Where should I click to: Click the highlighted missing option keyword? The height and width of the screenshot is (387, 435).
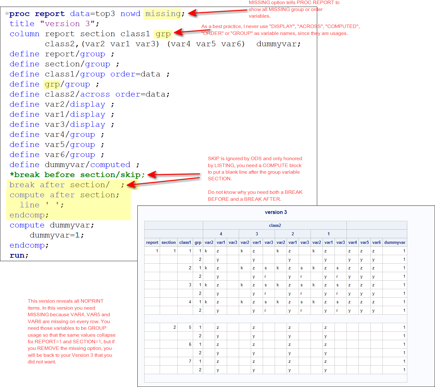coord(163,14)
